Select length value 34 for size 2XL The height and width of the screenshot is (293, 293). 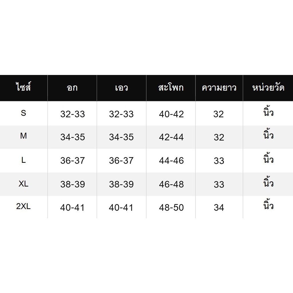(219, 208)
